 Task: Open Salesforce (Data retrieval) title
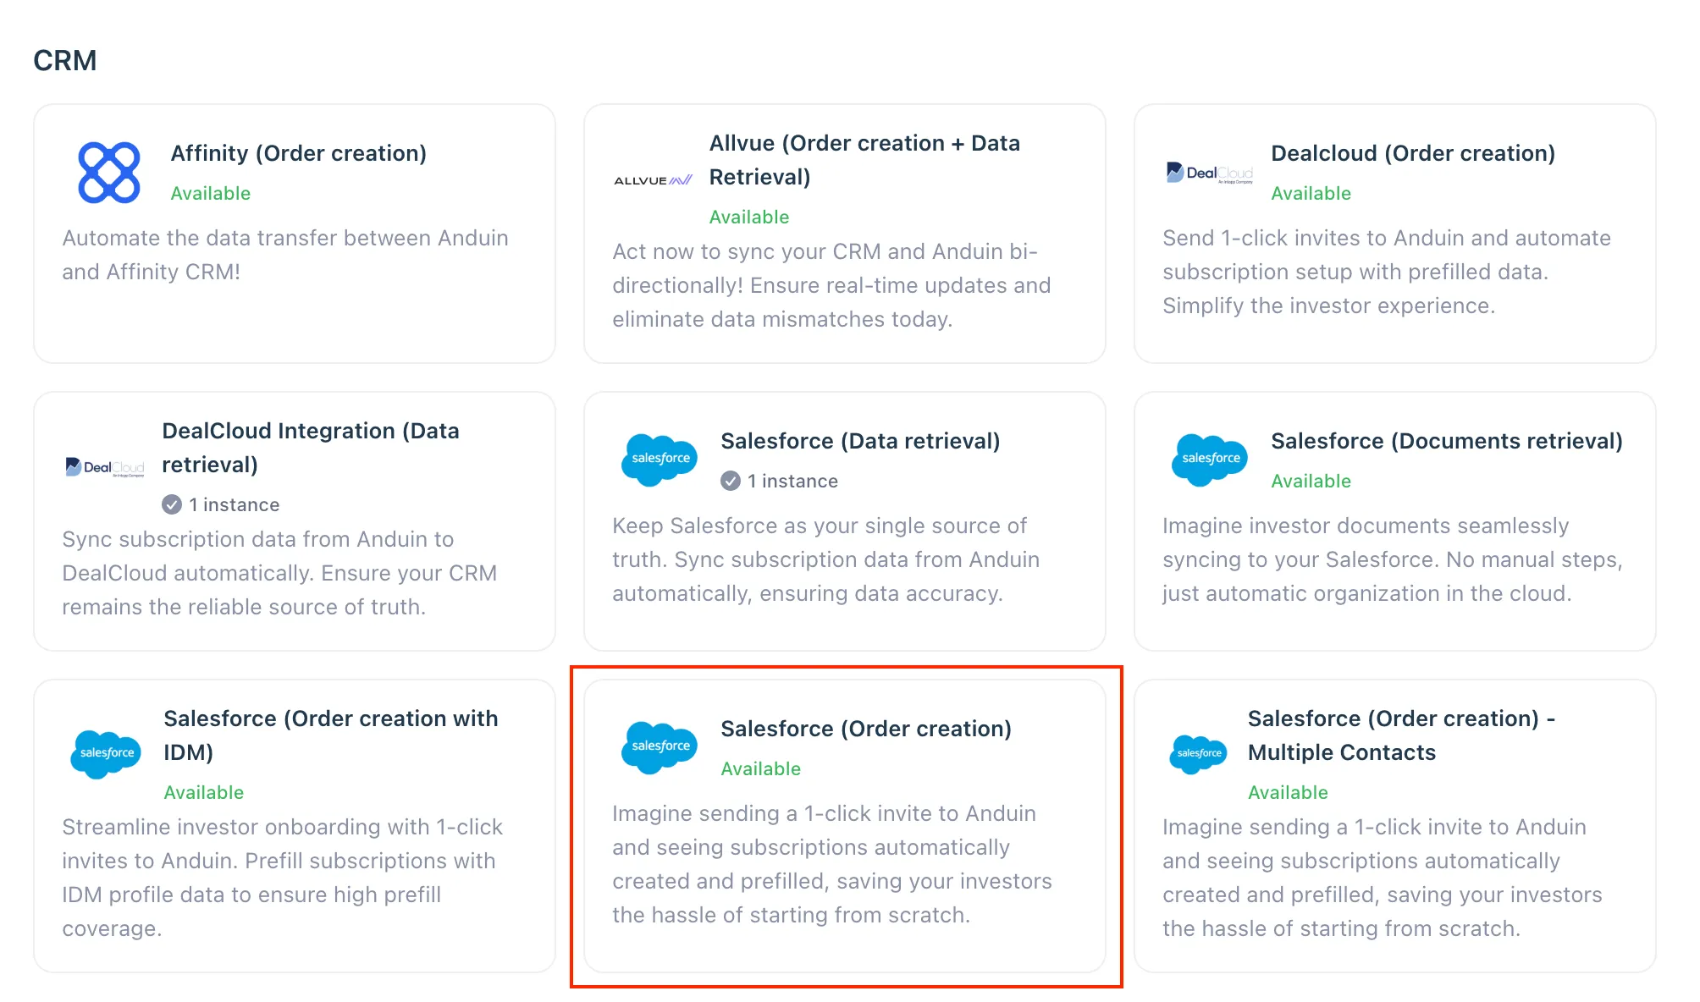860,441
